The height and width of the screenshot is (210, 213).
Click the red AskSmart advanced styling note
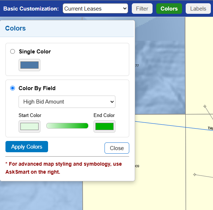[x=64, y=168]
